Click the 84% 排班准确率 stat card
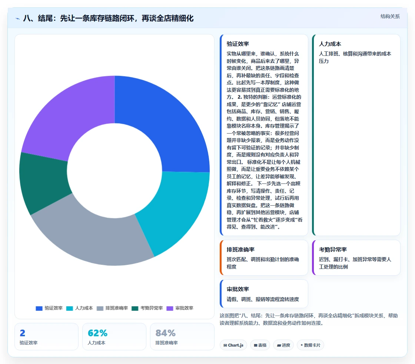The image size is (415, 364). point(182,337)
